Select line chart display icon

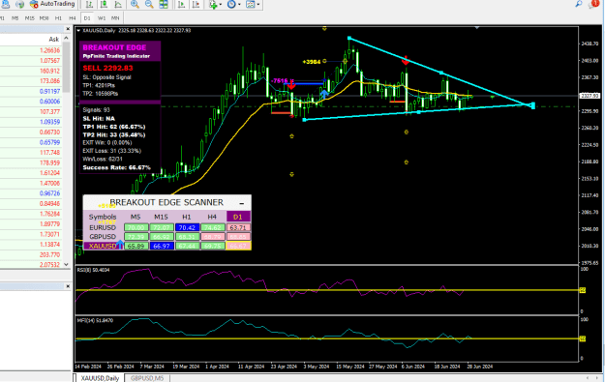coord(118,4)
